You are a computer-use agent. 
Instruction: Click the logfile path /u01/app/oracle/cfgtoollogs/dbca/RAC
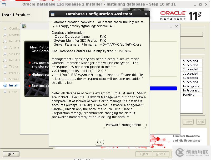[84, 26]
